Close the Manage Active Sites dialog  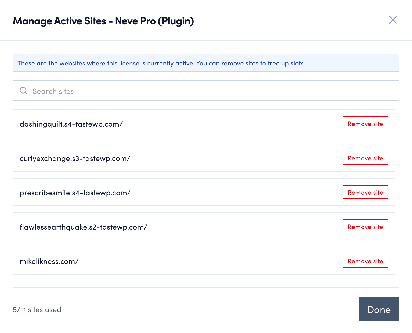click(x=393, y=20)
